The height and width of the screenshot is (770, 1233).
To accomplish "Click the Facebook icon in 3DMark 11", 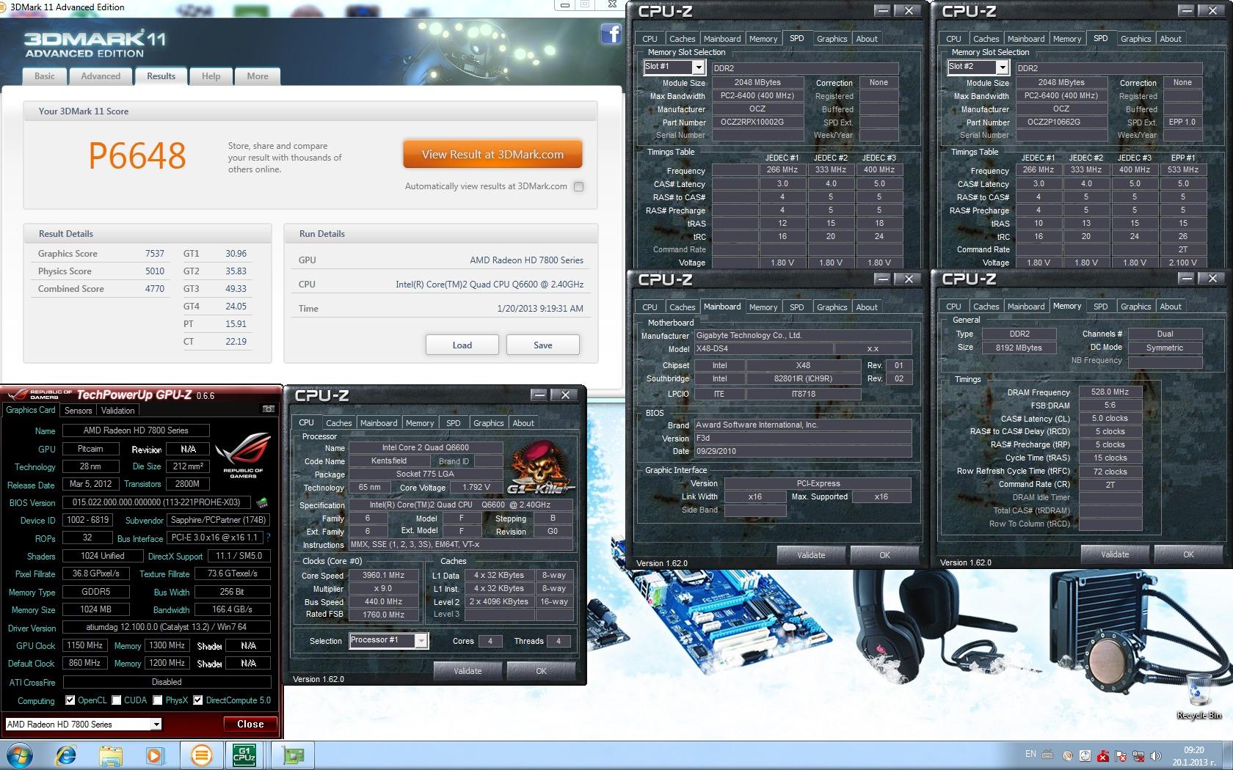I will [x=611, y=34].
